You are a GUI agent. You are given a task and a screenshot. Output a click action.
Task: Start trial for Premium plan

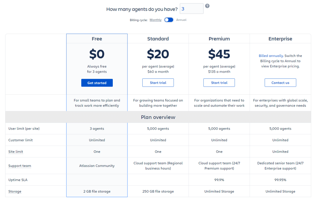[x=219, y=83]
